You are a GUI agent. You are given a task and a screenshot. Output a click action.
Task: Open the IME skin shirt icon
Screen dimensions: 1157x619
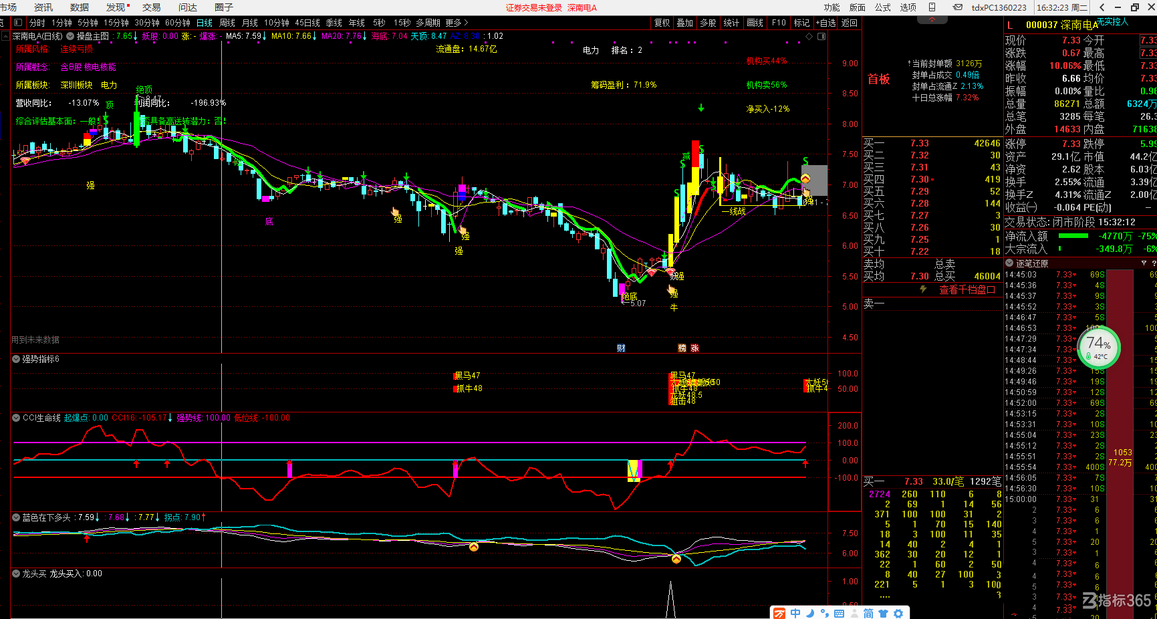tap(884, 613)
